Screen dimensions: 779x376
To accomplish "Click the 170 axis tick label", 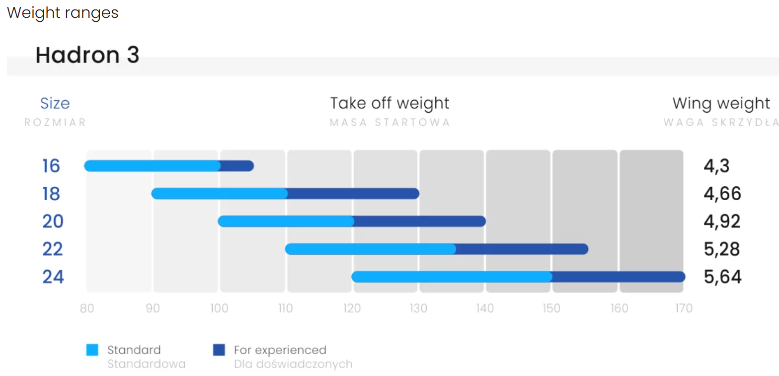I will (684, 308).
